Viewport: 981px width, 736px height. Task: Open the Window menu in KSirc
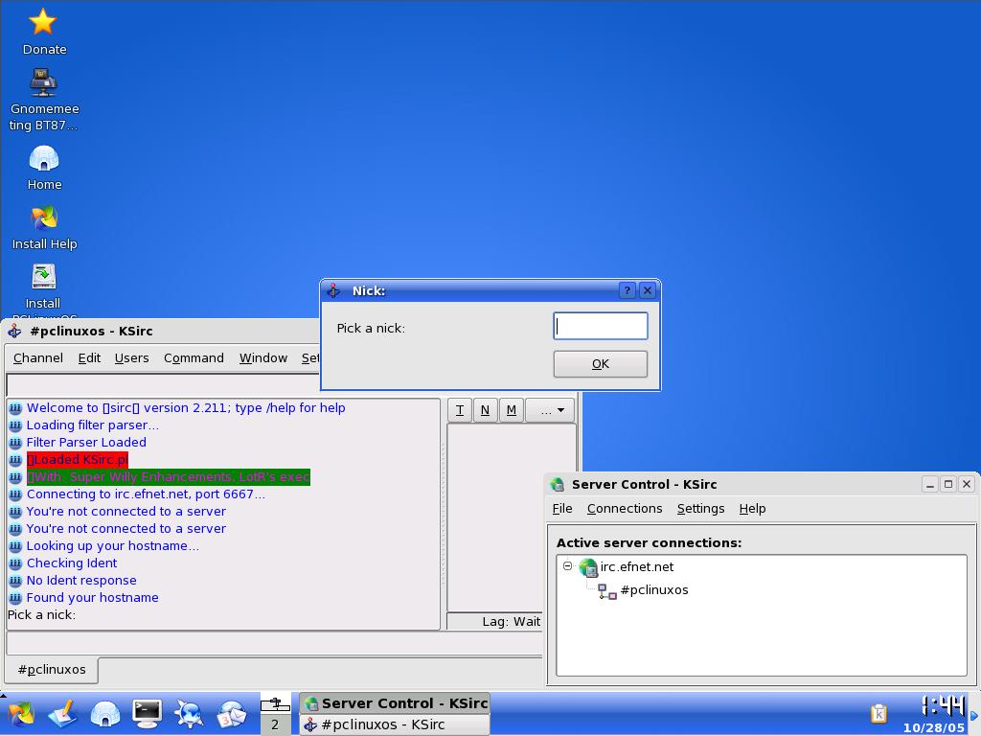[x=262, y=358]
